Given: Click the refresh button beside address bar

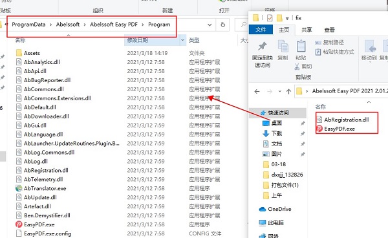Looking at the screenshot, I should pyautogui.click(x=223, y=25).
